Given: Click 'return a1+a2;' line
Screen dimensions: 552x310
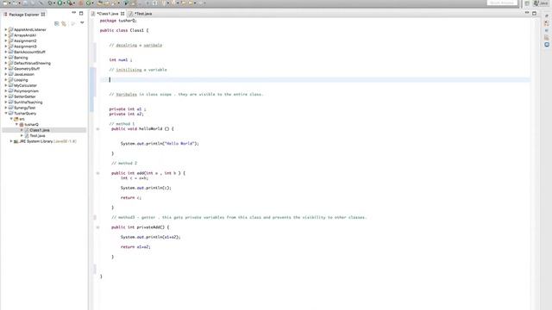Looking at the screenshot, I should point(135,247).
